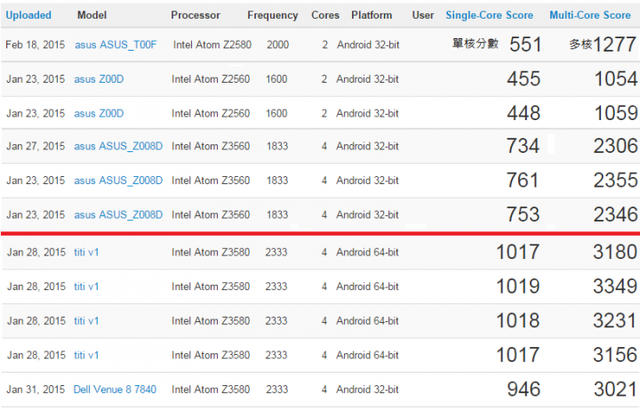Click the multi-core score 2306

615,145
